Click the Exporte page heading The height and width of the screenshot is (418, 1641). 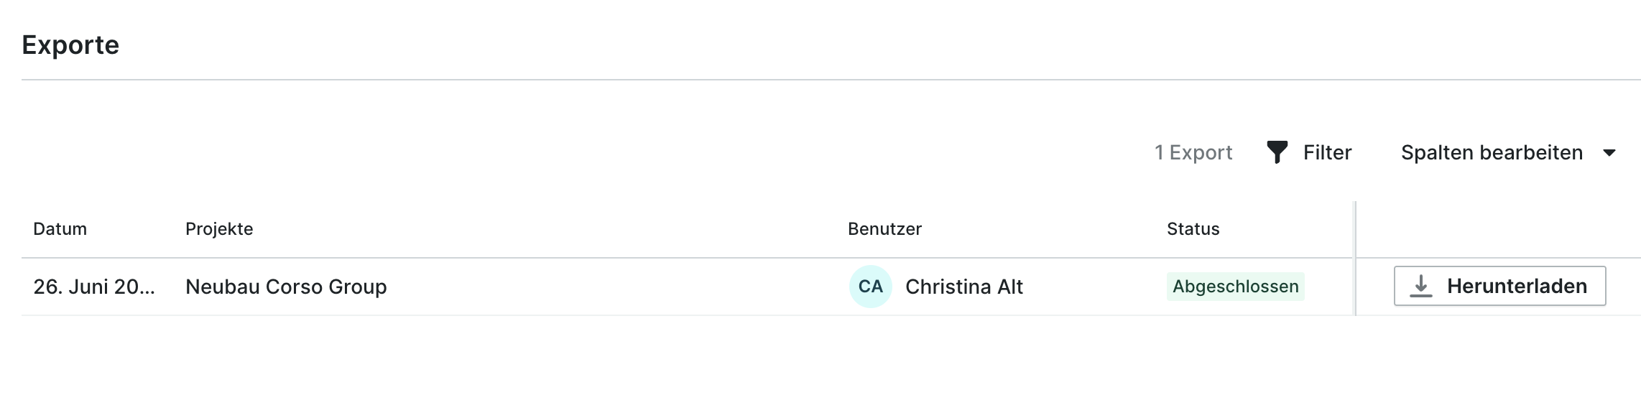point(70,45)
